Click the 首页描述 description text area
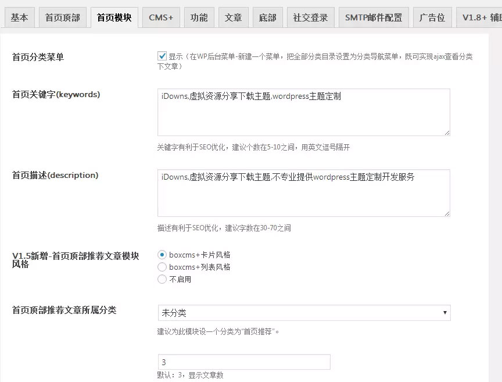 303,193
